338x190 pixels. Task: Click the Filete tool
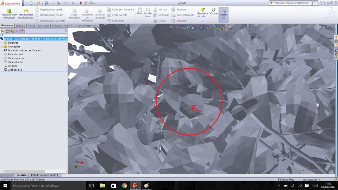click(x=140, y=11)
